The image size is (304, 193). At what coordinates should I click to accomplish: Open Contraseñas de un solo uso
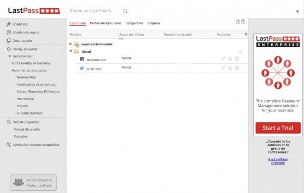click(36, 84)
